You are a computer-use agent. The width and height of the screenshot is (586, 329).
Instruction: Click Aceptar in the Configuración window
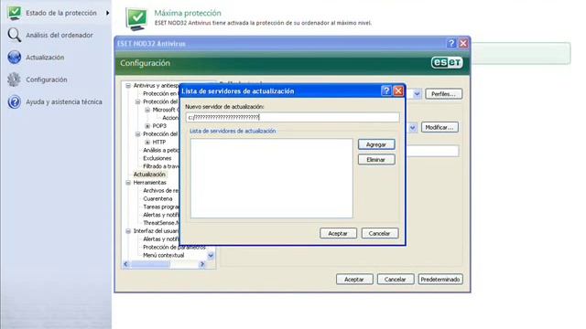click(x=354, y=279)
